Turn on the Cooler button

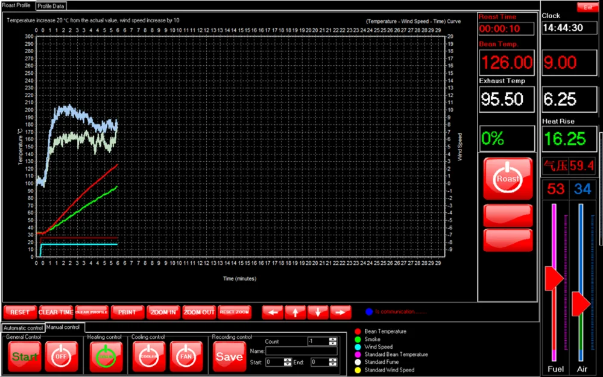149,356
